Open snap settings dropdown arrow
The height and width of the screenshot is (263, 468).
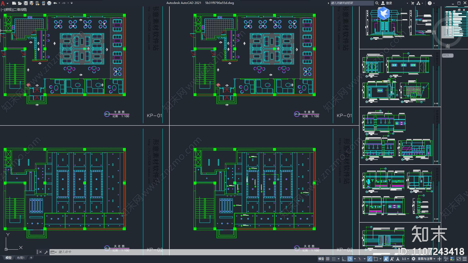[338, 259]
